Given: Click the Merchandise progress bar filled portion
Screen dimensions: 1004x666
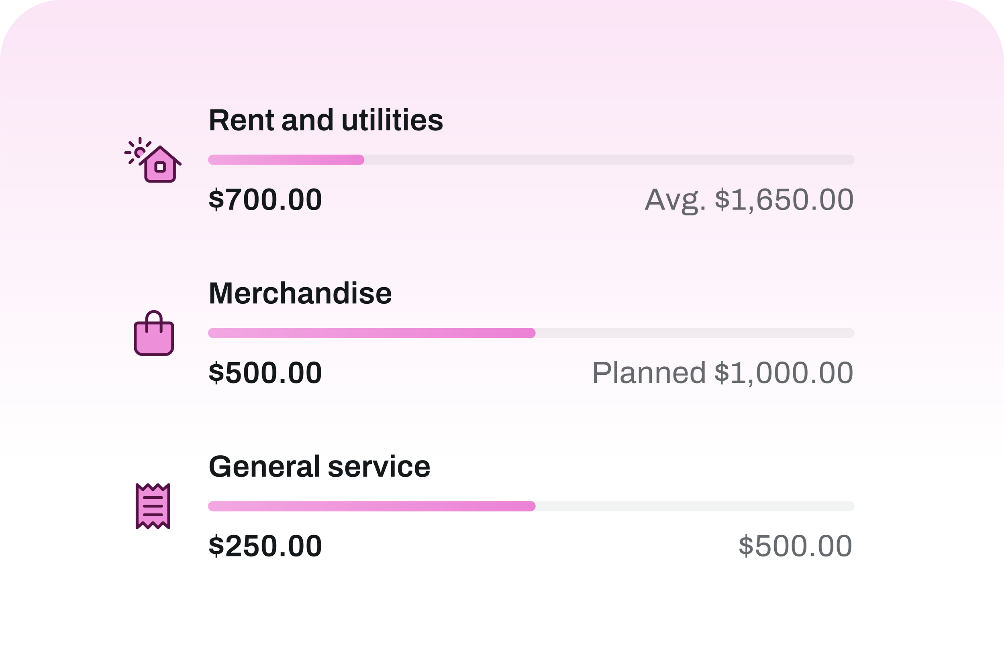Looking at the screenshot, I should (371, 333).
